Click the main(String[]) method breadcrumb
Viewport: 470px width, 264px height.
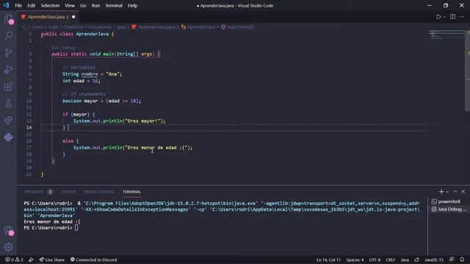click(241, 27)
